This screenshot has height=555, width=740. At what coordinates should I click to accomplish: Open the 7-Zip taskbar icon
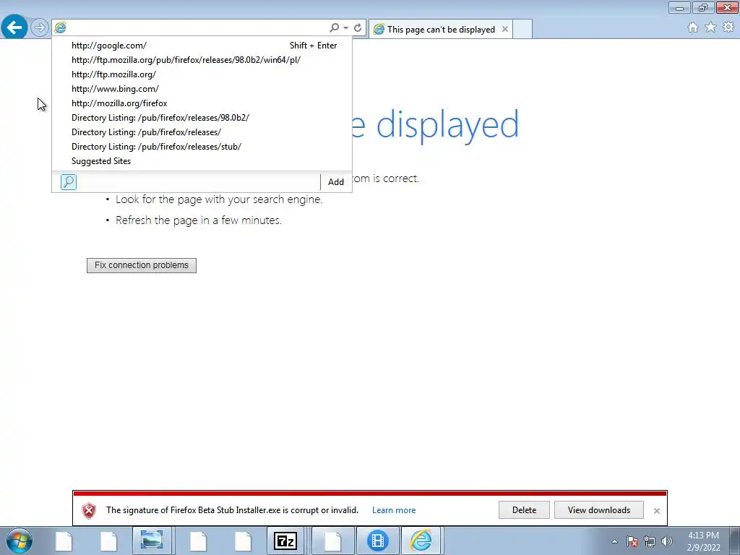click(285, 541)
